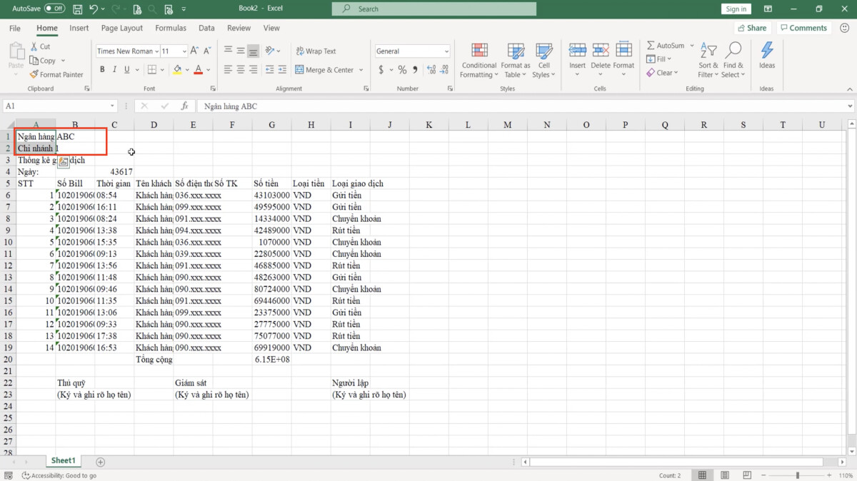This screenshot has width=857, height=481.
Task: Toggle Italic formatting
Action: pyautogui.click(x=114, y=70)
